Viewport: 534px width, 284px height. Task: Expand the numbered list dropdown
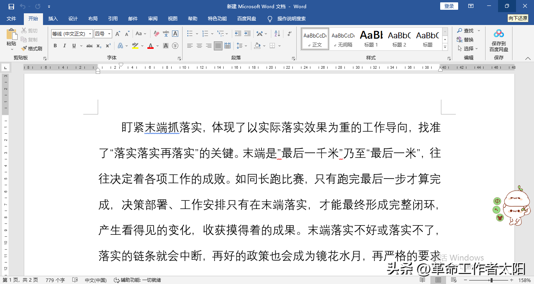point(212,34)
